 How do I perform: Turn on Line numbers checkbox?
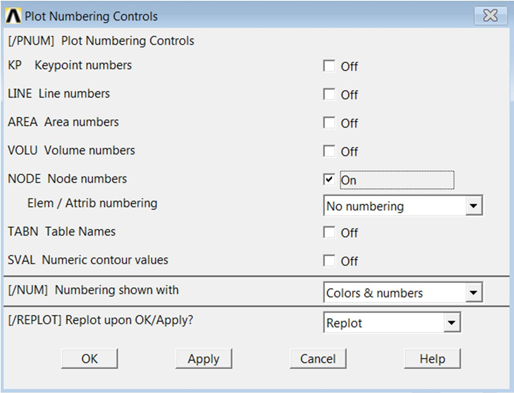(x=329, y=94)
